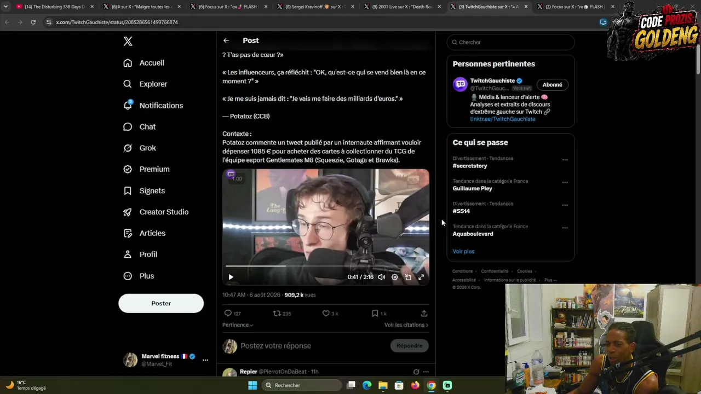Image resolution: width=701 pixels, height=394 pixels.
Task: Click the share icon under the post
Action: (x=424, y=314)
